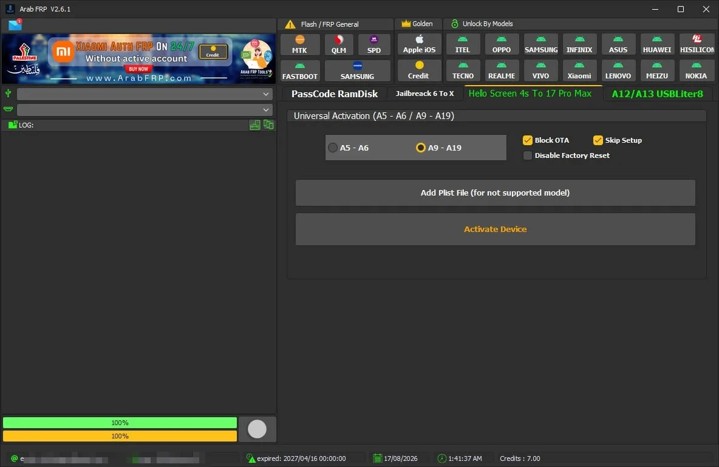The width and height of the screenshot is (719, 467).
Task: Select the A5 - A6 radio option
Action: pos(349,148)
